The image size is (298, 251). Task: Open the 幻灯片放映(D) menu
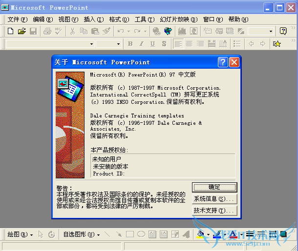point(179,19)
